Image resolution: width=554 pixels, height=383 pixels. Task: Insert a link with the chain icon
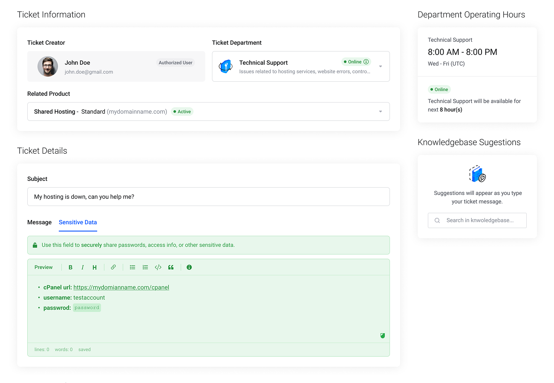coord(113,267)
